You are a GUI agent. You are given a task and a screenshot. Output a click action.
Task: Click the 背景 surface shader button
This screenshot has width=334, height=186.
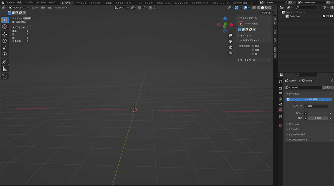(x=316, y=106)
